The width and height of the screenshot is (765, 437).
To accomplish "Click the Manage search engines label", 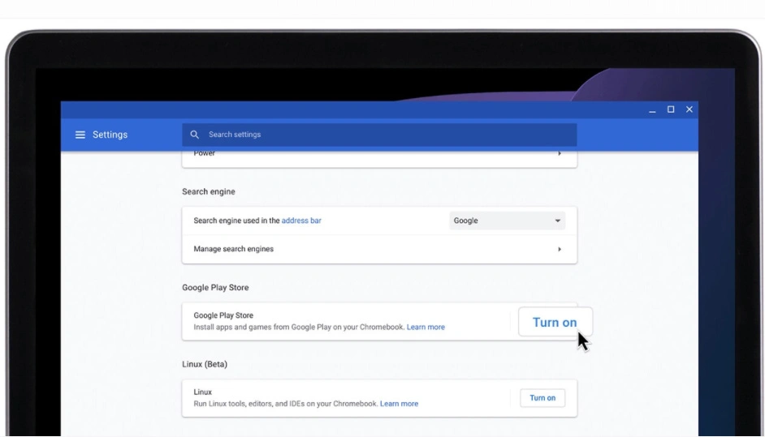I will pos(233,249).
